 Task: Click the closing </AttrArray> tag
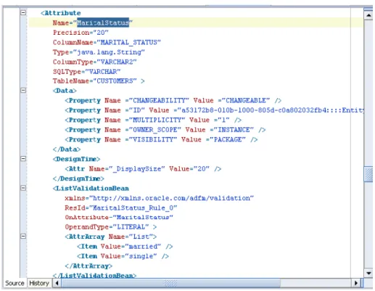point(88,266)
